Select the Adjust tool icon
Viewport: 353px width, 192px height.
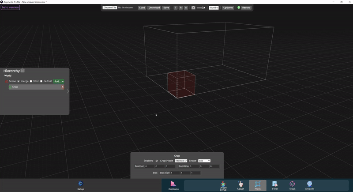pyautogui.click(x=240, y=185)
